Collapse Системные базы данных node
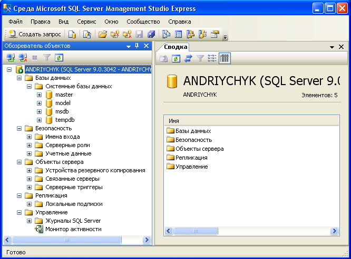The width and height of the screenshot is (351, 259). [x=30, y=86]
